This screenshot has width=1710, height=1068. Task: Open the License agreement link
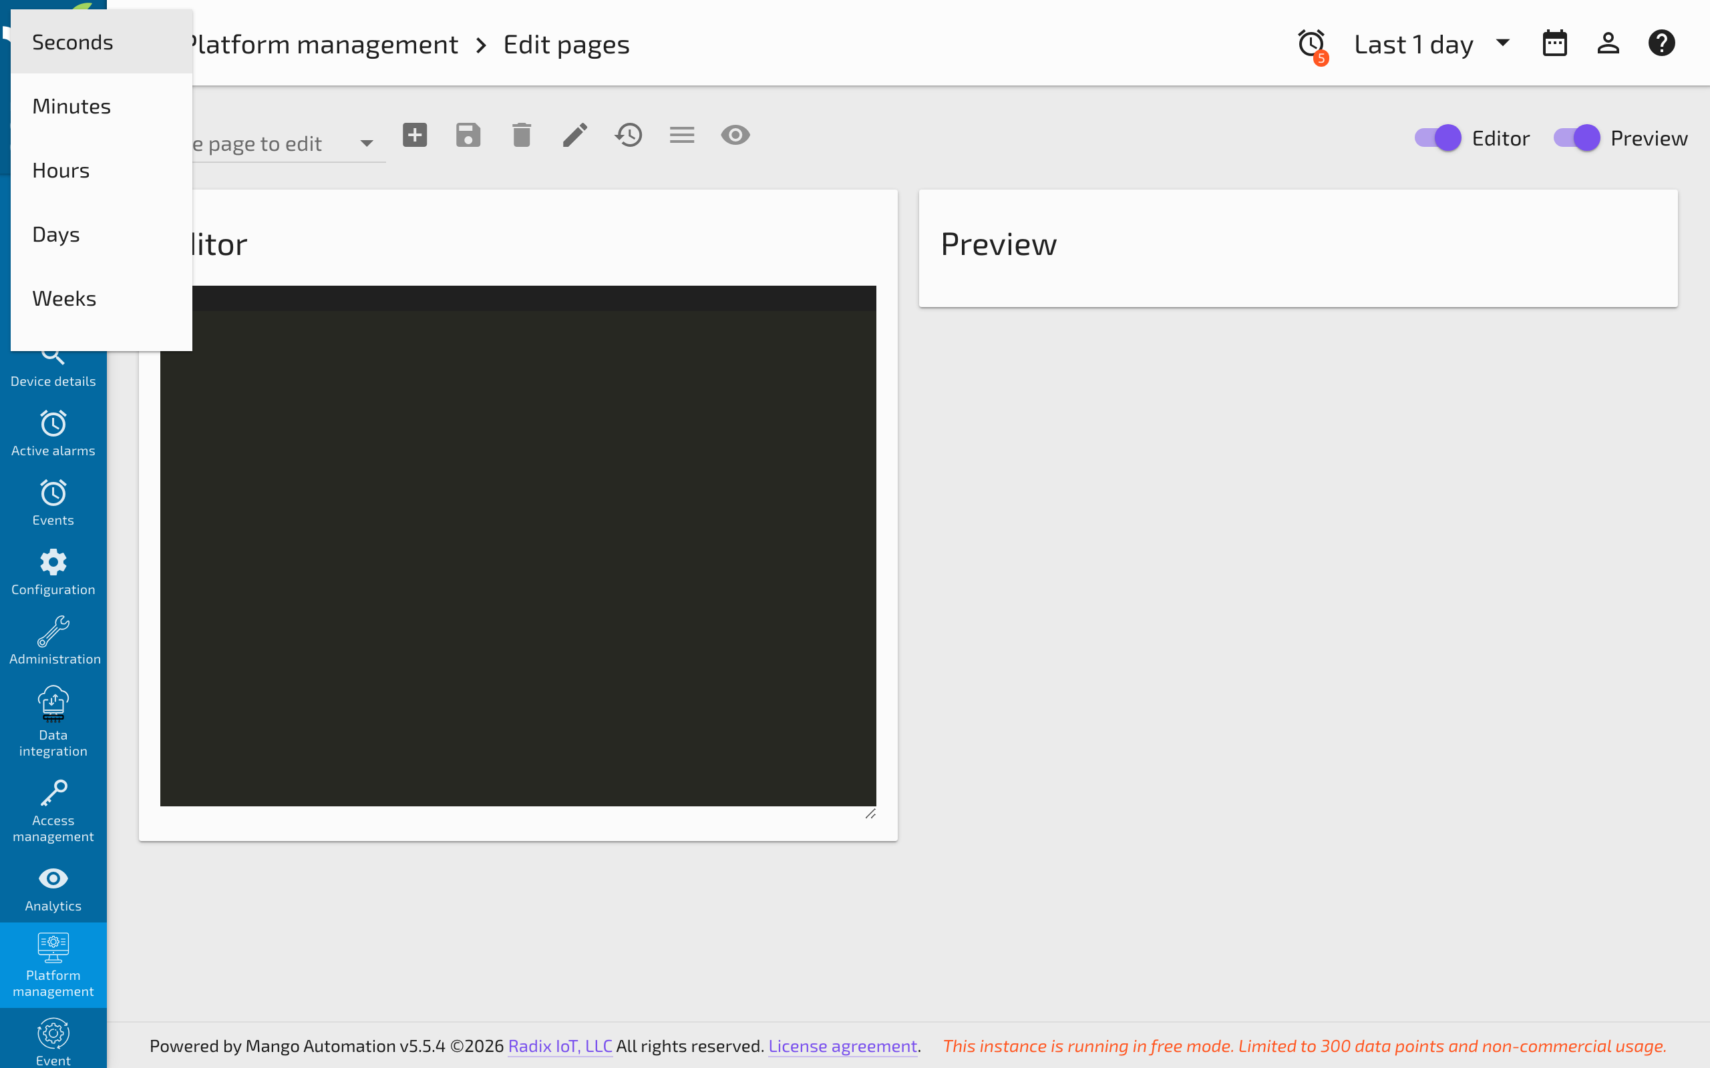[842, 1046]
